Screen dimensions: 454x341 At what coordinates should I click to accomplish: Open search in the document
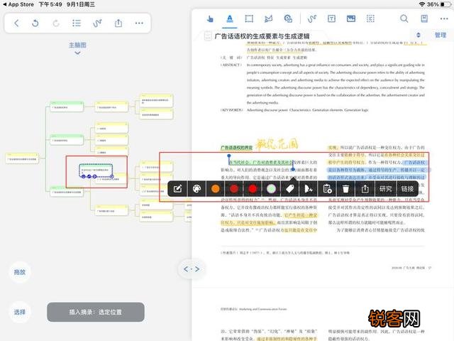tap(404, 19)
